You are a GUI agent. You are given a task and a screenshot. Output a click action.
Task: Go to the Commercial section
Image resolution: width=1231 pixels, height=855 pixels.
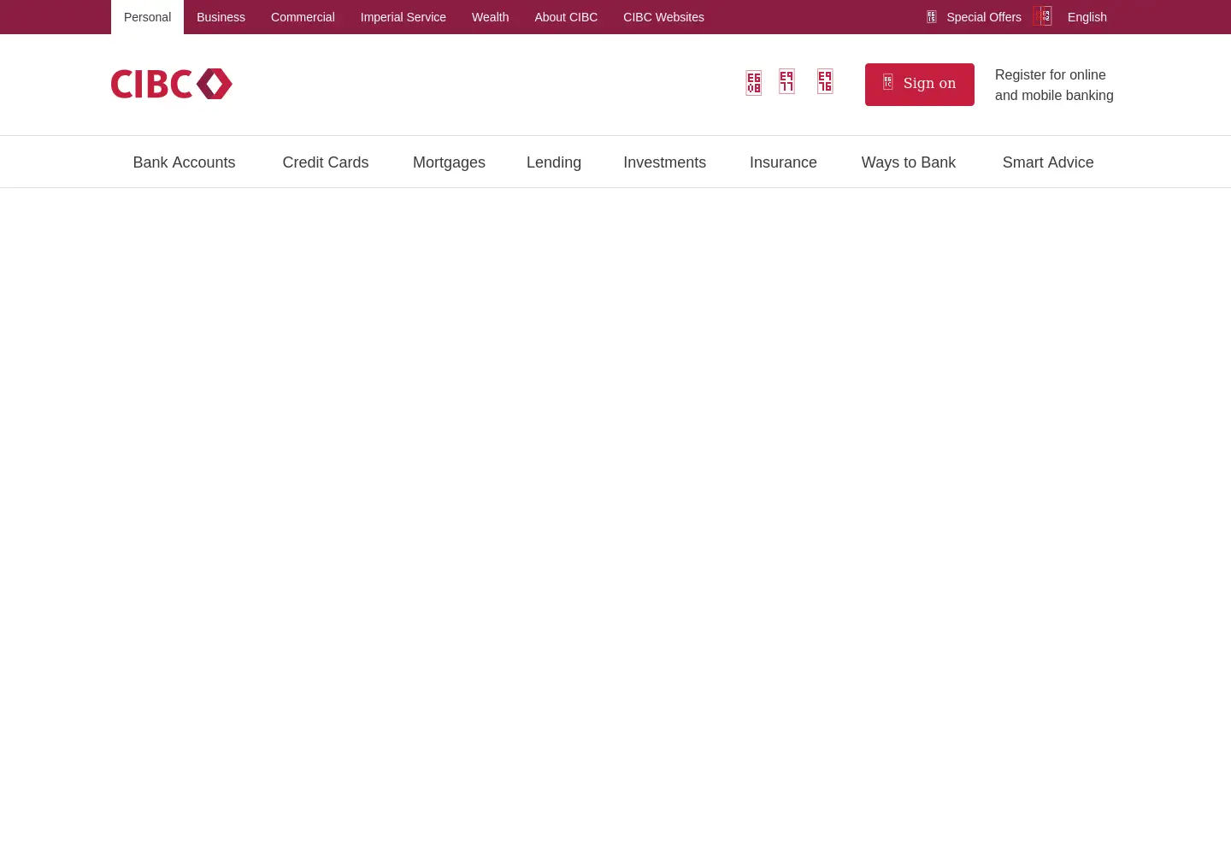pos(303,17)
